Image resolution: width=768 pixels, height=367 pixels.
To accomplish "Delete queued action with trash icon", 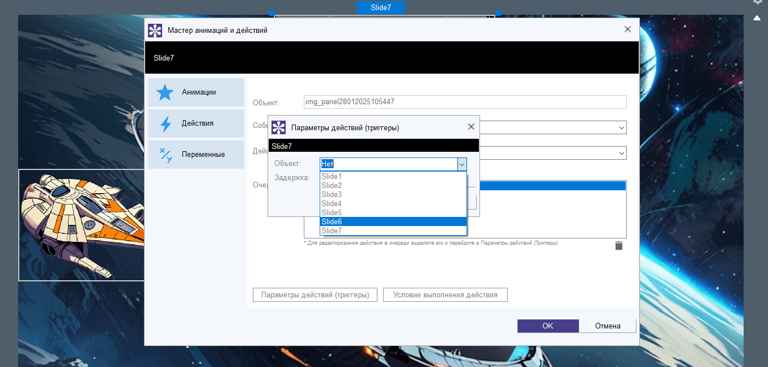I will click(x=619, y=245).
